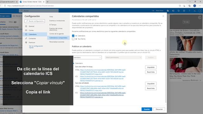This screenshot has width=203, height=114.
Task: Click the browser extensions icon
Action: 180,6
